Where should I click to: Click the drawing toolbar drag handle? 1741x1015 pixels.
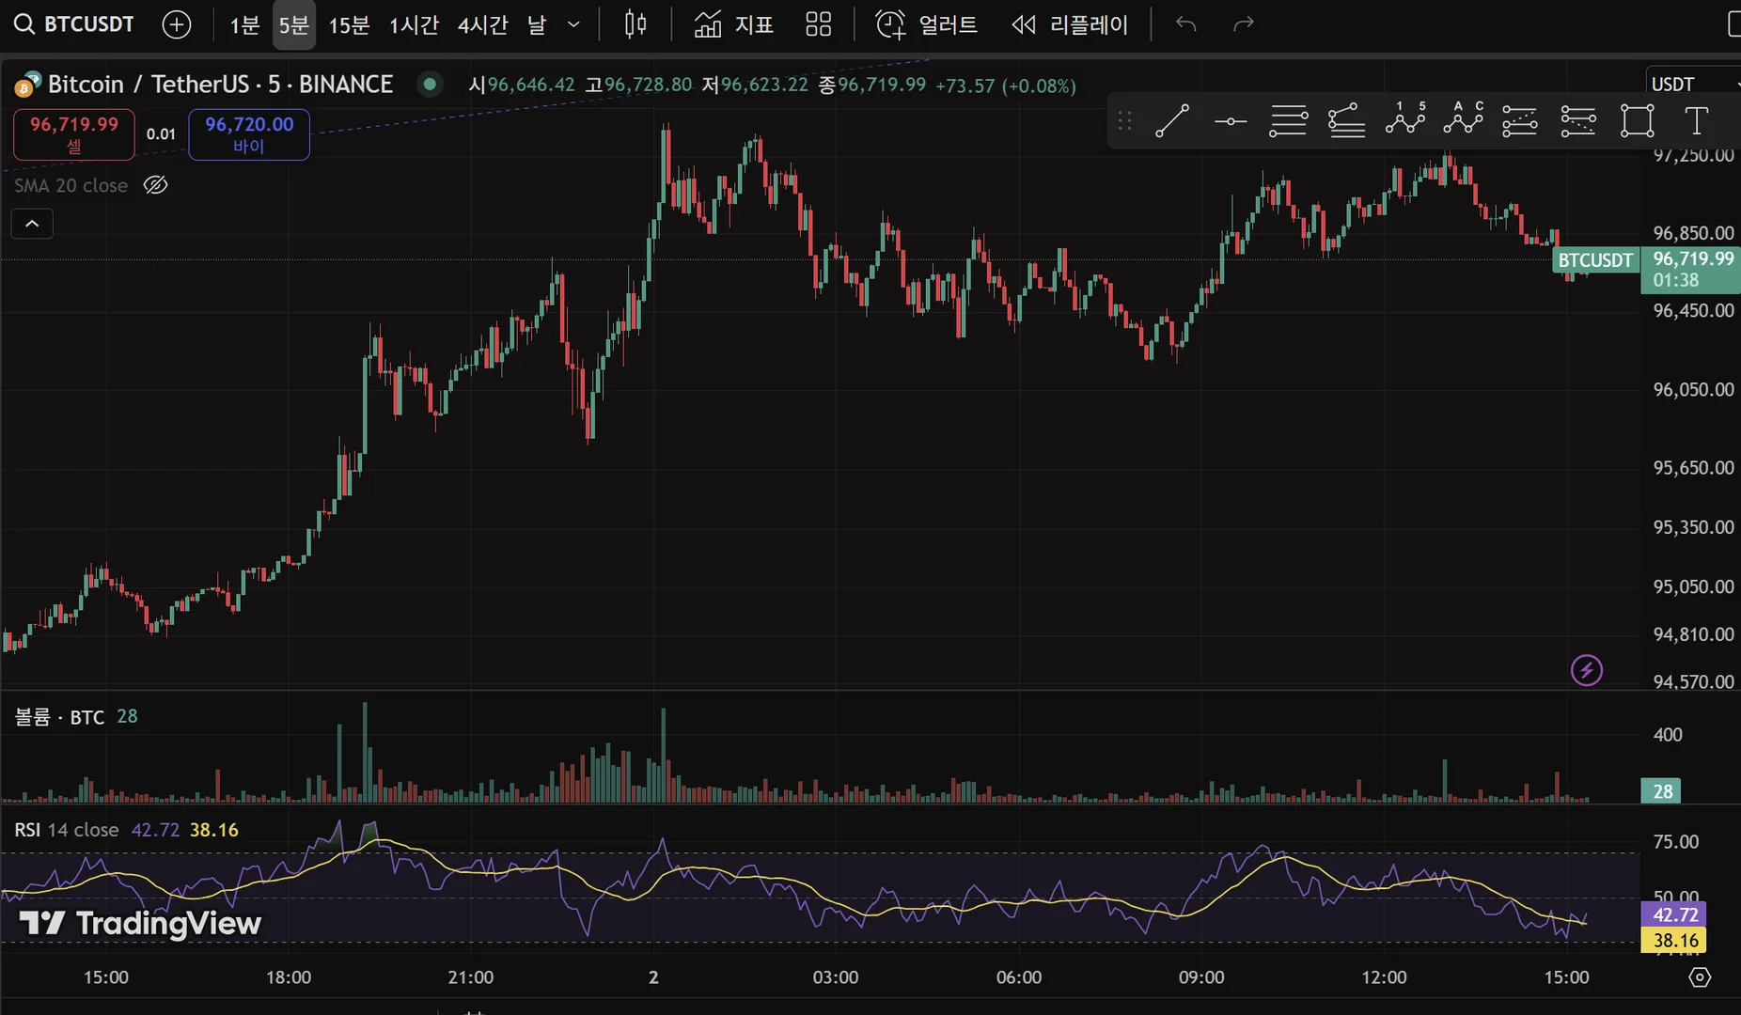[x=1125, y=121]
